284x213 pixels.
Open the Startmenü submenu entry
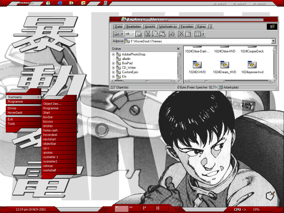pos(23,97)
